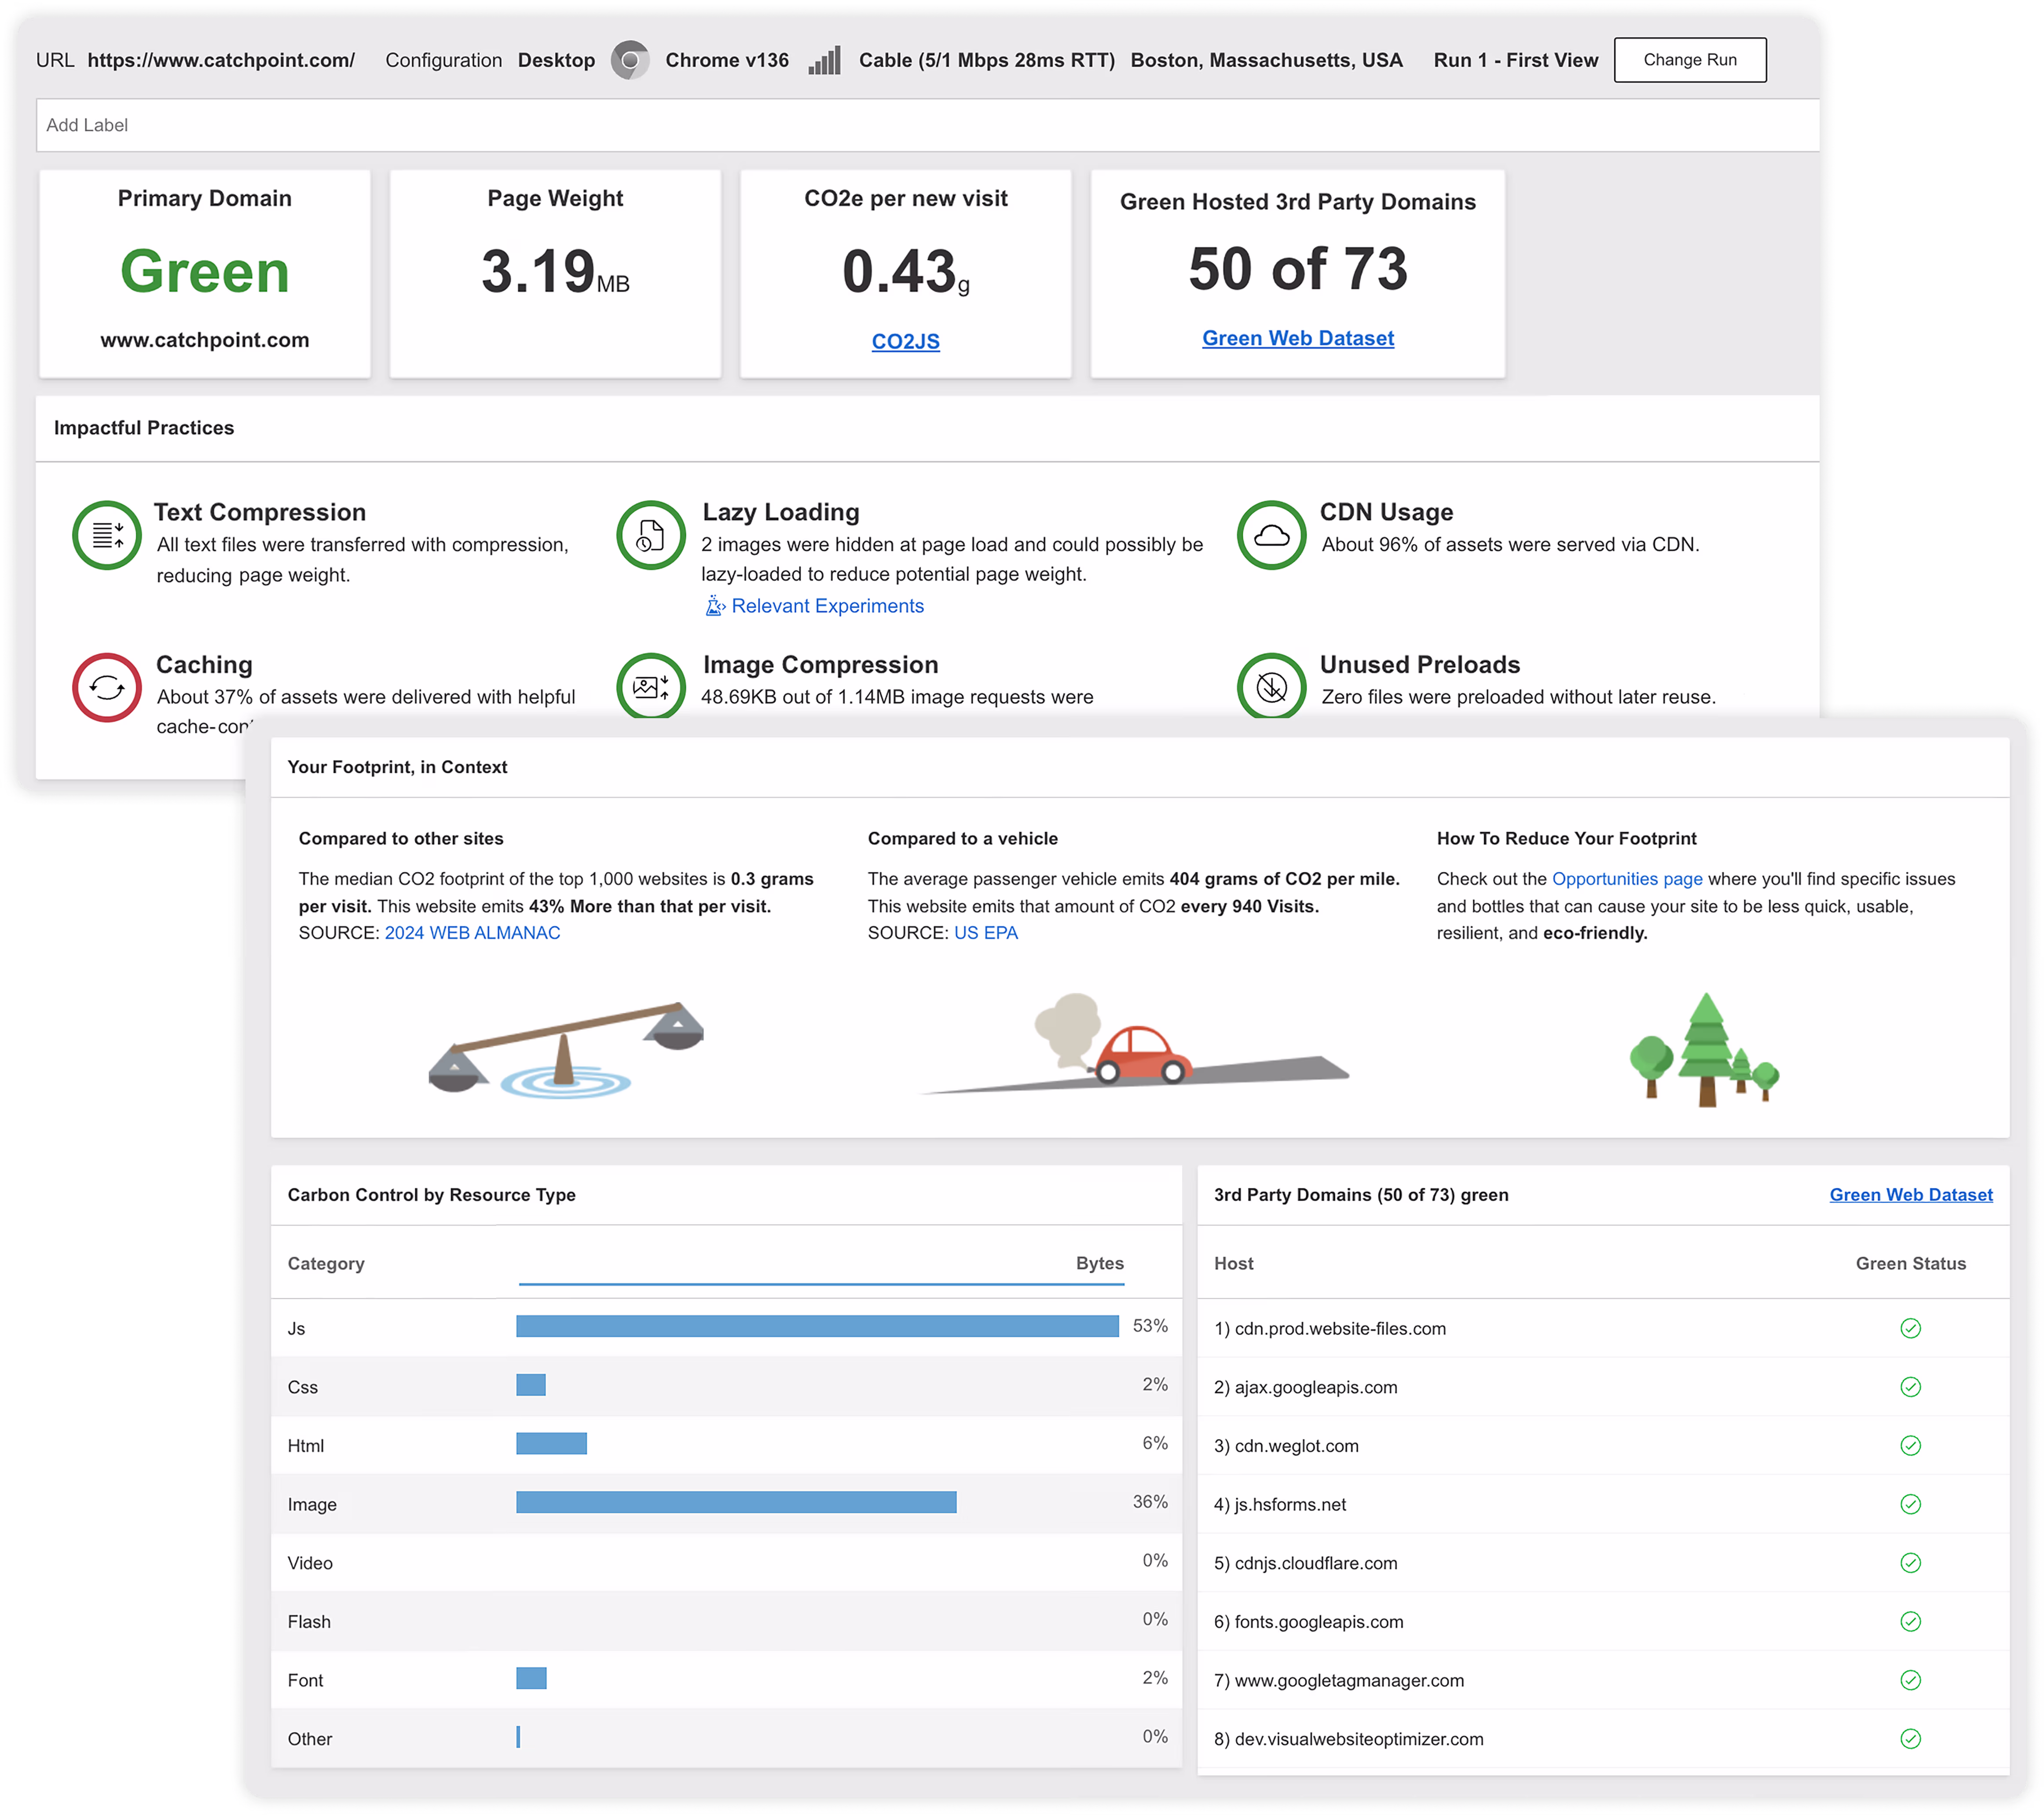Click the Text Compression icon
The width and height of the screenshot is (2044, 1815).
107,535
